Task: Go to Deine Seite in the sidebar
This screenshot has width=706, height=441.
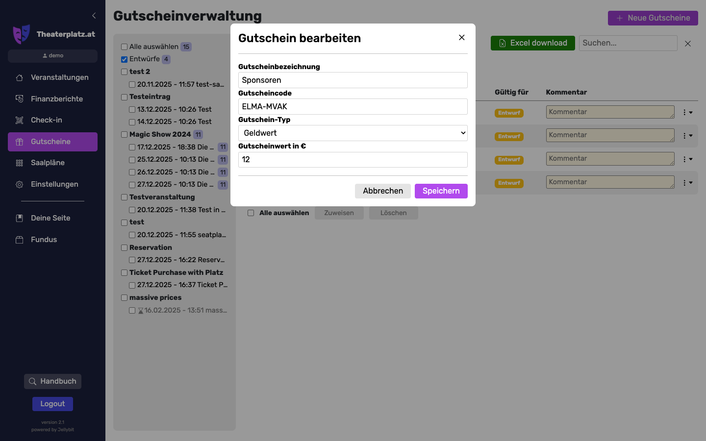Action: tap(50, 218)
